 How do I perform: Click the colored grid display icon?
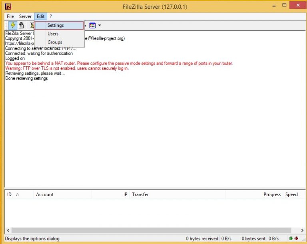click(92, 25)
